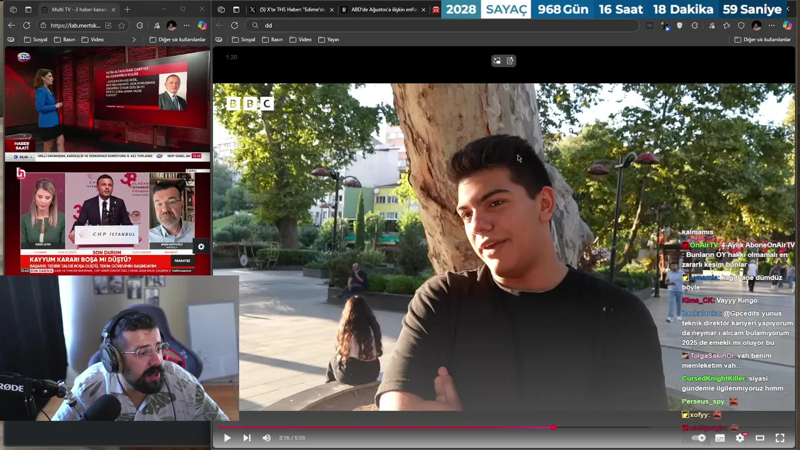This screenshot has width=800, height=450.
Task: Click the left icon above video
Action: (497, 61)
